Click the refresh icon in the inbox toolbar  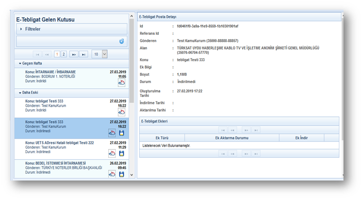click(x=122, y=41)
